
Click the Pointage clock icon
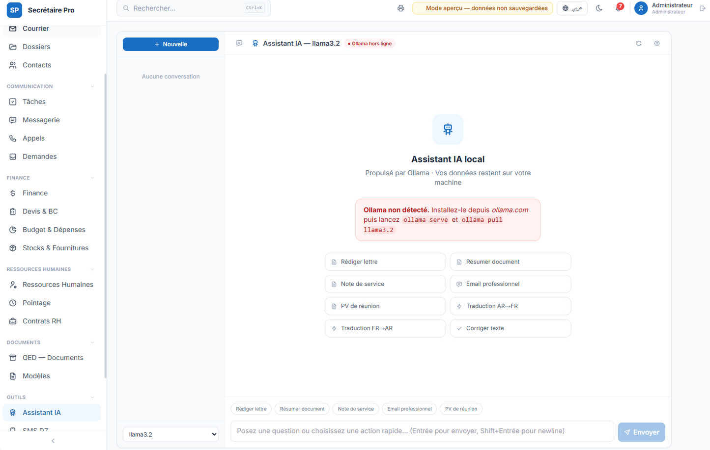pos(13,303)
